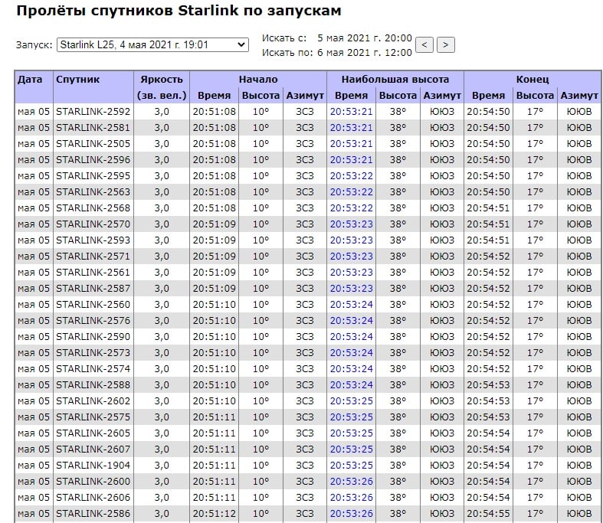Image resolution: width=603 pixels, height=523 pixels.
Task: Open peak time link for STARLINK-2587
Action: (x=352, y=289)
